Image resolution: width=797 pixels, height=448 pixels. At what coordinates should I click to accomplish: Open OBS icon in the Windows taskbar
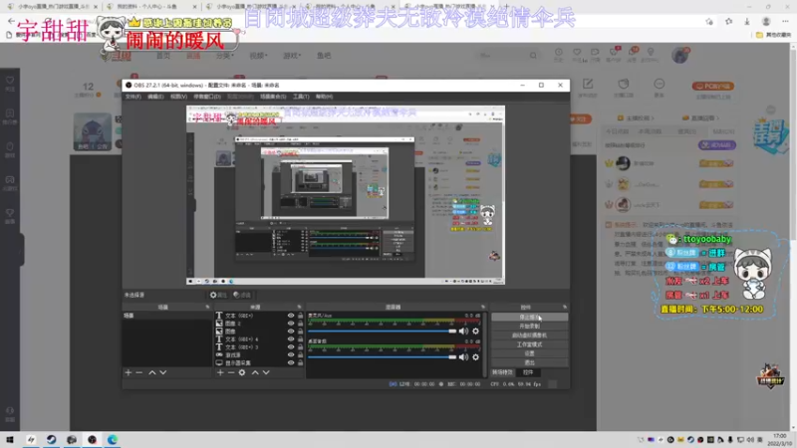coord(92,440)
